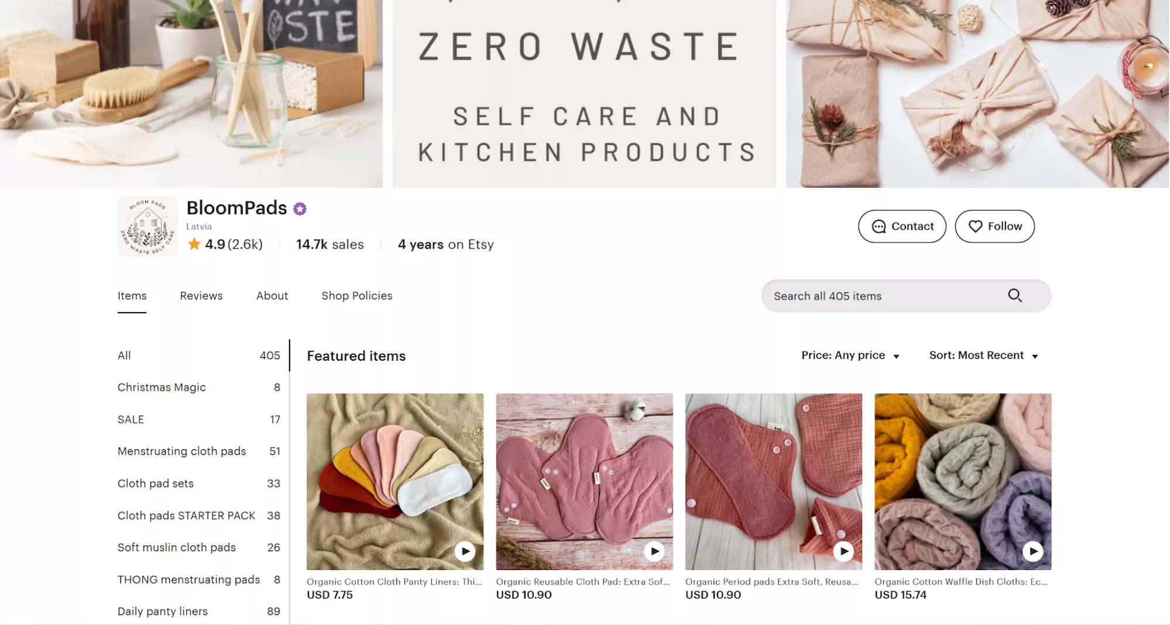Expand the Price: Any price dropdown

850,355
